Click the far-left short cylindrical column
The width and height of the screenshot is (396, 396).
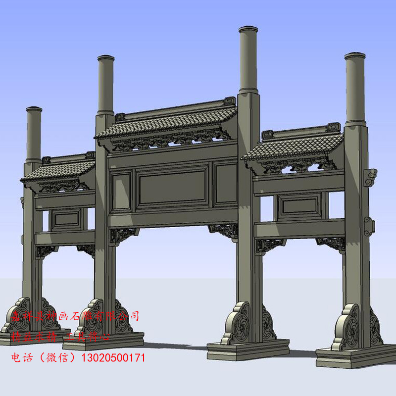[34, 133]
